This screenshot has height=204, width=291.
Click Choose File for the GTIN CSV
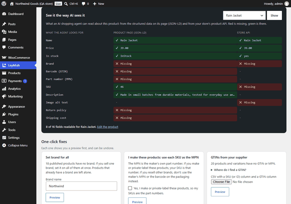[221, 182]
